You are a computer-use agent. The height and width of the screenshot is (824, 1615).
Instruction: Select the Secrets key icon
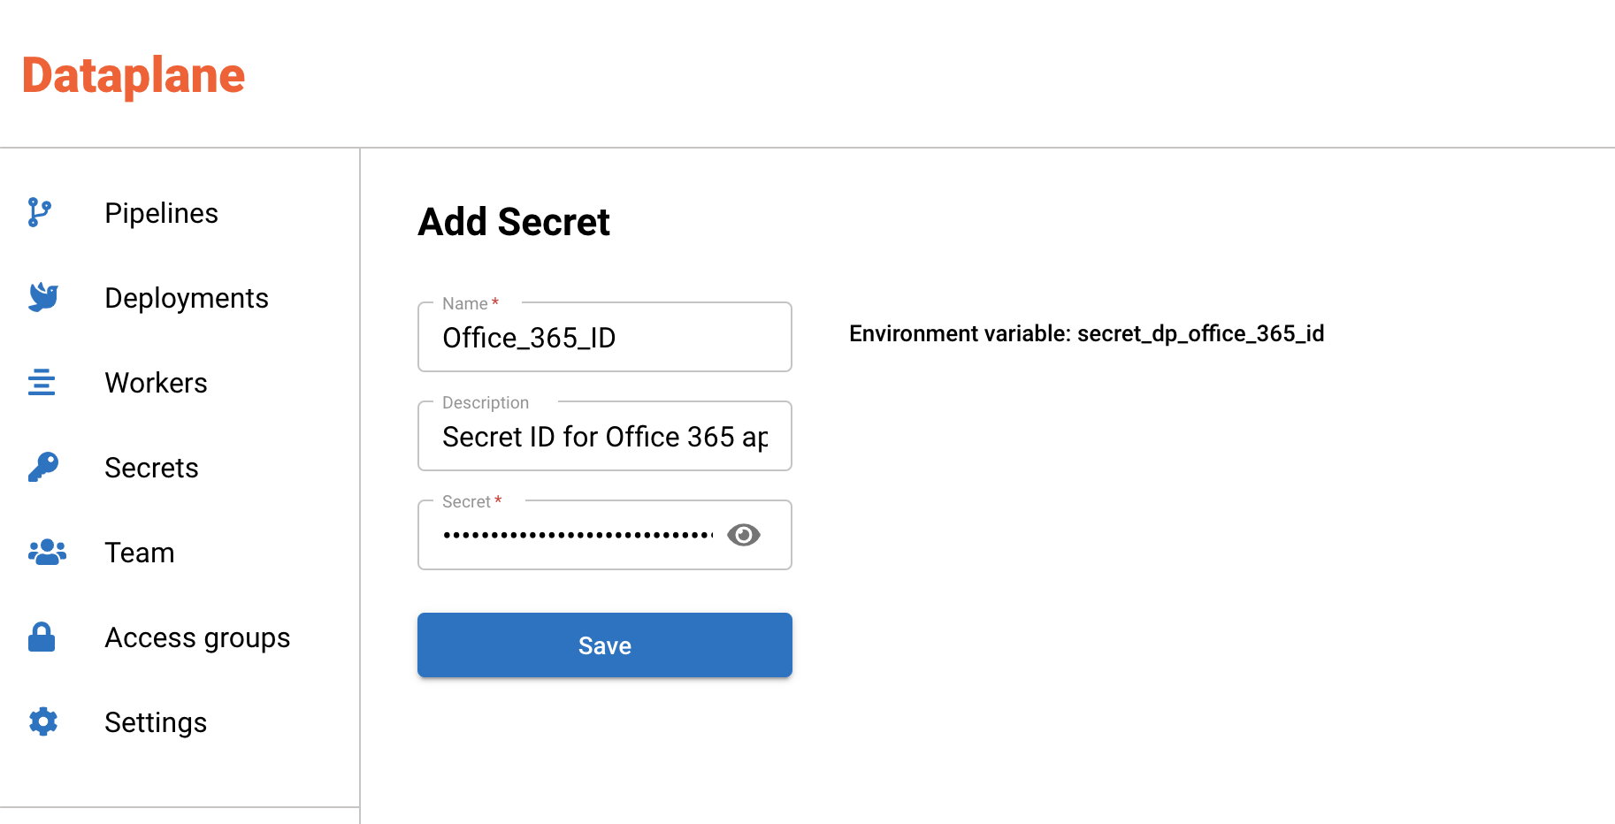coord(42,467)
